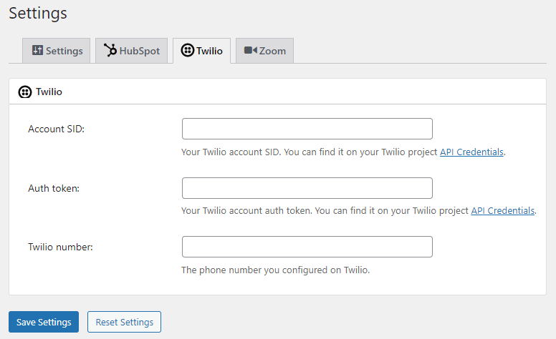Click the "Auth token:" field label
The width and height of the screenshot is (556, 339).
coord(54,189)
